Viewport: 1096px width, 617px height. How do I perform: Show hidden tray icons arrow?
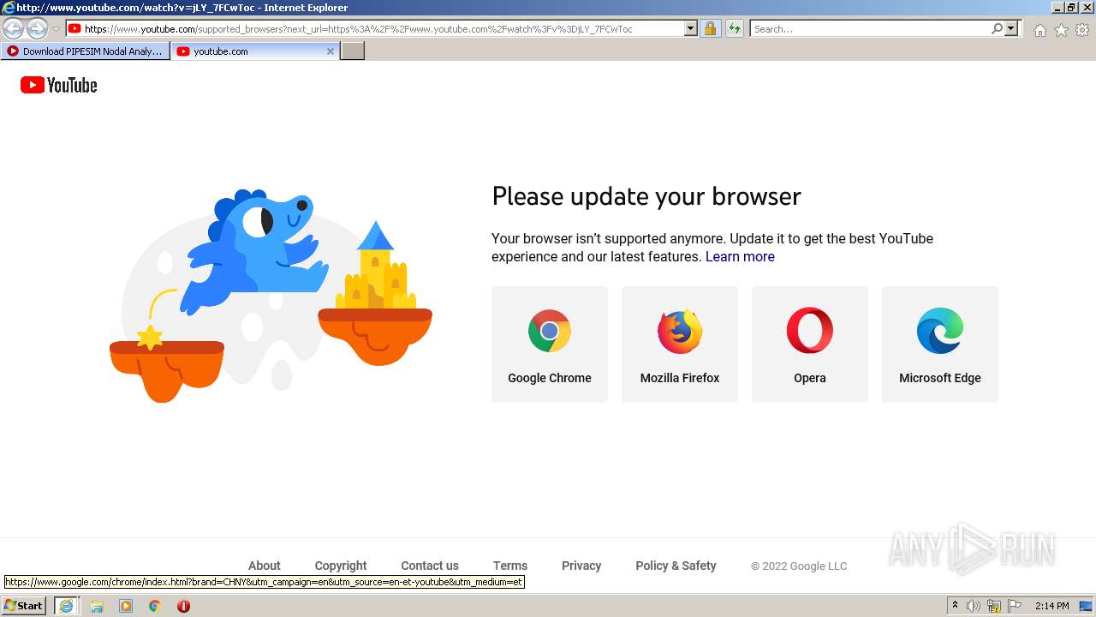pyautogui.click(x=955, y=606)
